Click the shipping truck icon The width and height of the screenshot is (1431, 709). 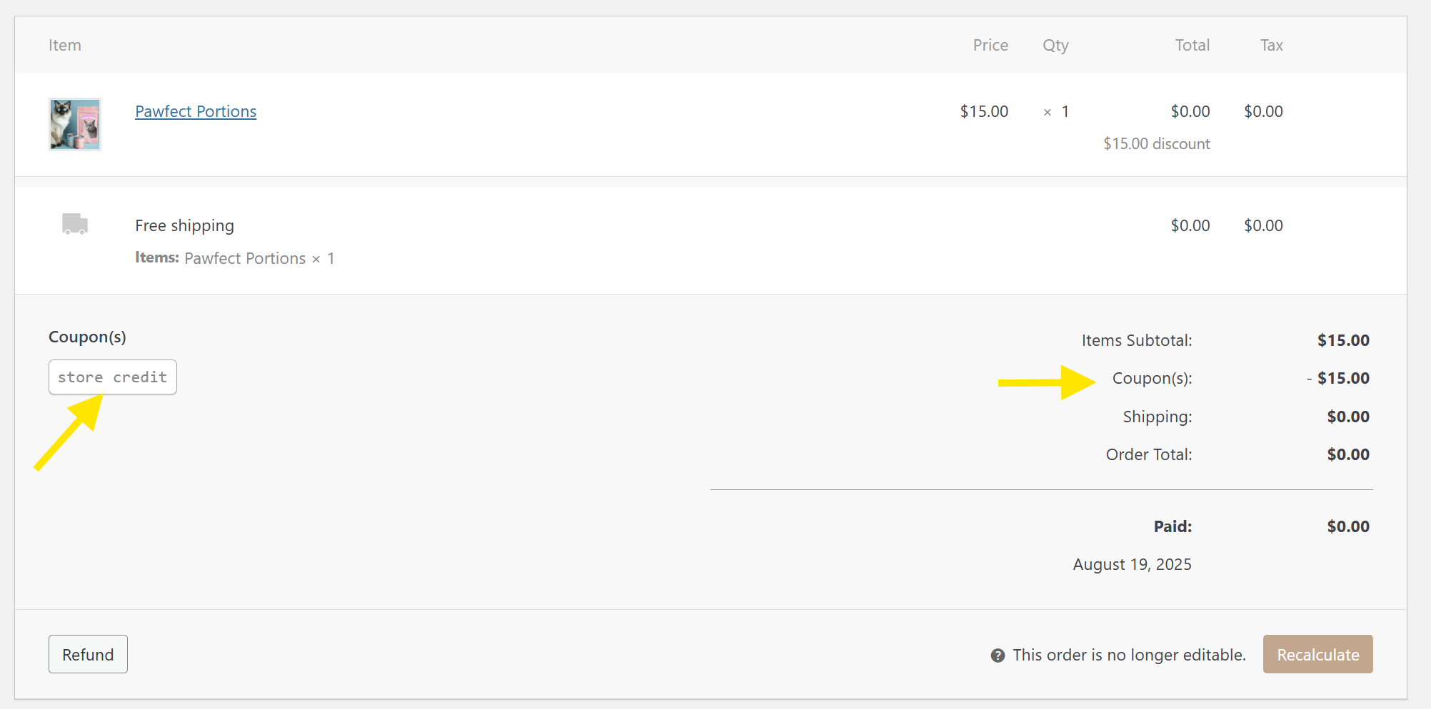[x=75, y=224]
